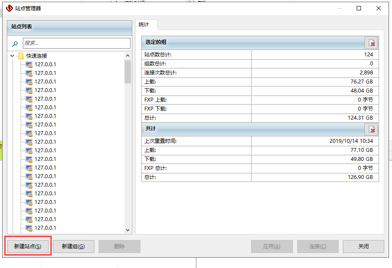This screenshot has height=268, width=392.
Task: Click the 关闭 button
Action: click(363, 246)
